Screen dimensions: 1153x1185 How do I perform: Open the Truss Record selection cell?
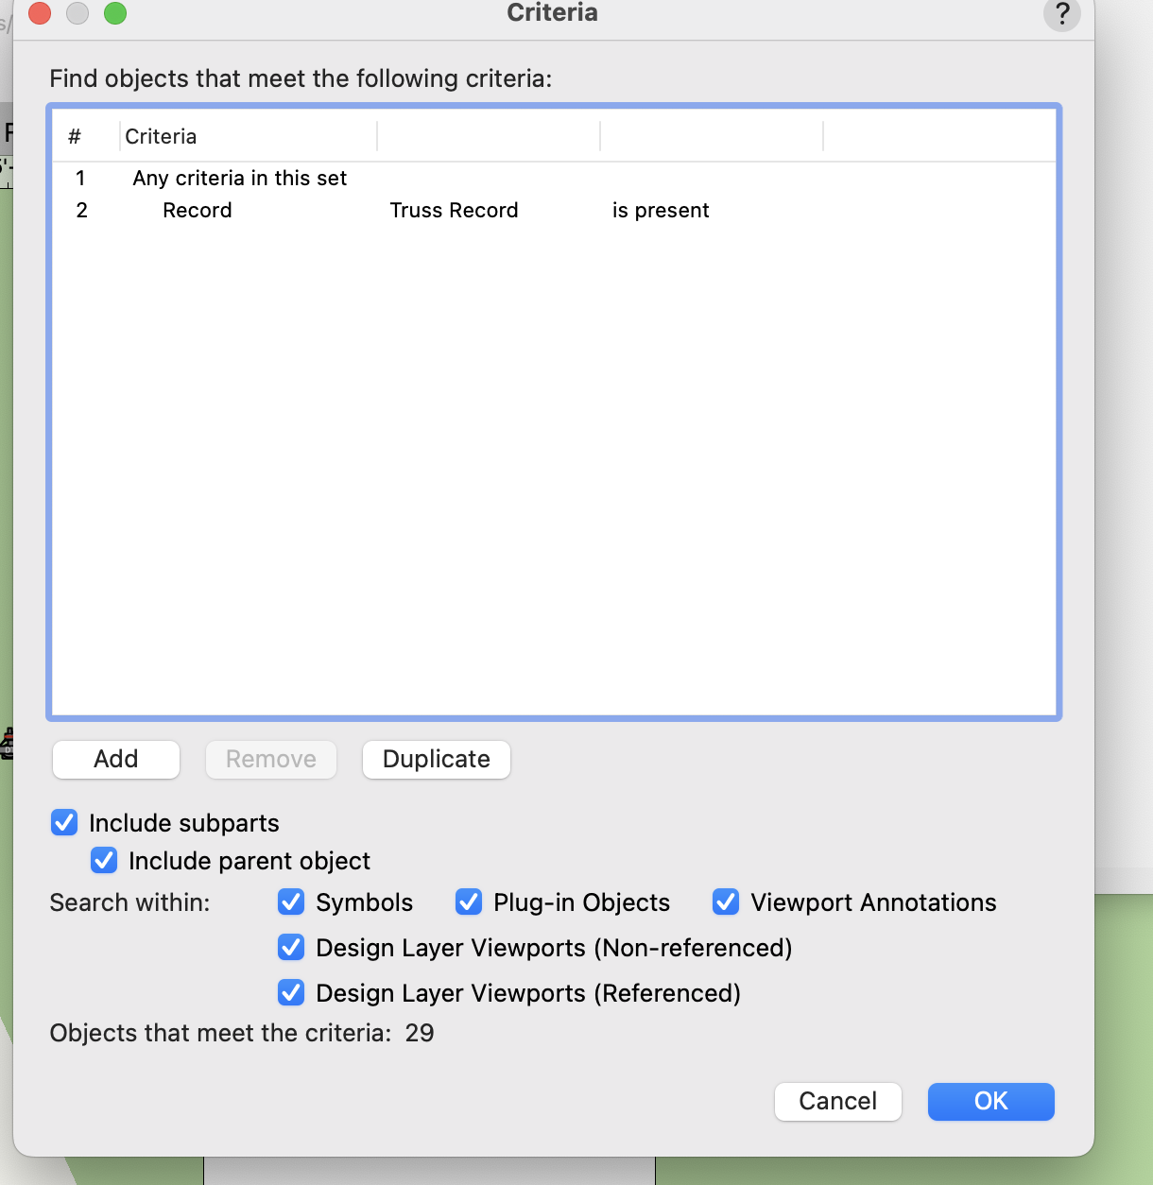point(454,211)
